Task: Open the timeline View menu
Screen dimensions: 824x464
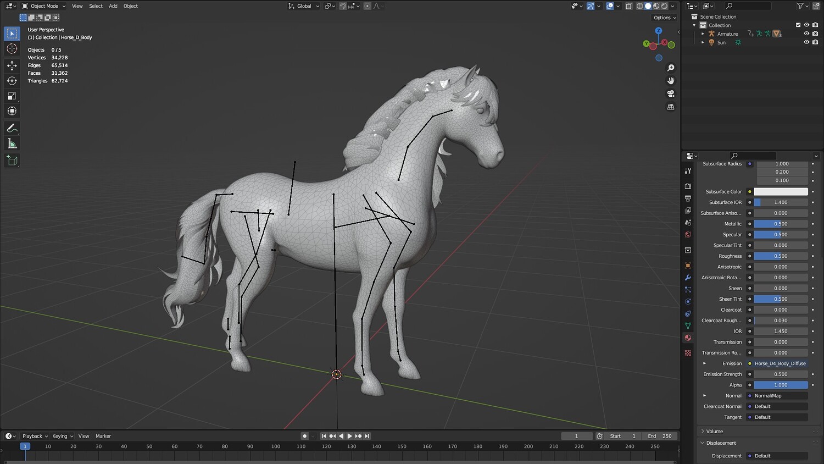Action: click(83, 436)
